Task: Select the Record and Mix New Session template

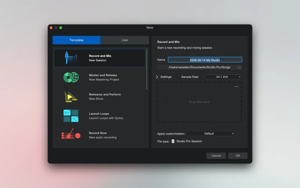Action: click(100, 58)
